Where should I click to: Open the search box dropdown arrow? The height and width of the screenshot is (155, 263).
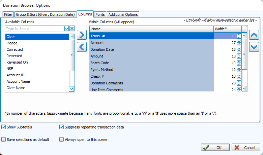(x=66, y=29)
